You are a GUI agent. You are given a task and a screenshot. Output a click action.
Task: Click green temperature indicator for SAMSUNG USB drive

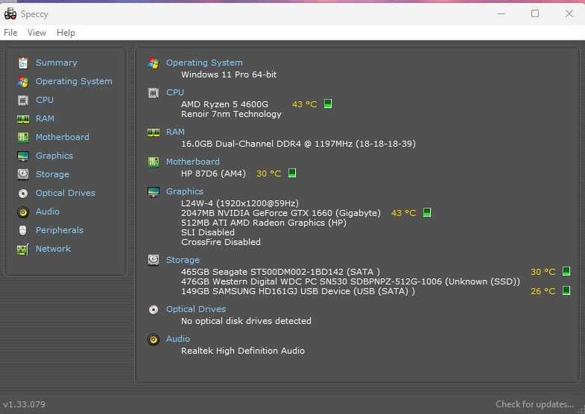point(566,290)
